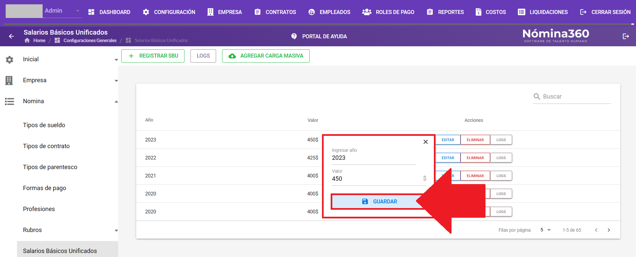Expand the Rubros submenu arrow
Image resolution: width=636 pixels, height=257 pixels.
pyautogui.click(x=116, y=230)
